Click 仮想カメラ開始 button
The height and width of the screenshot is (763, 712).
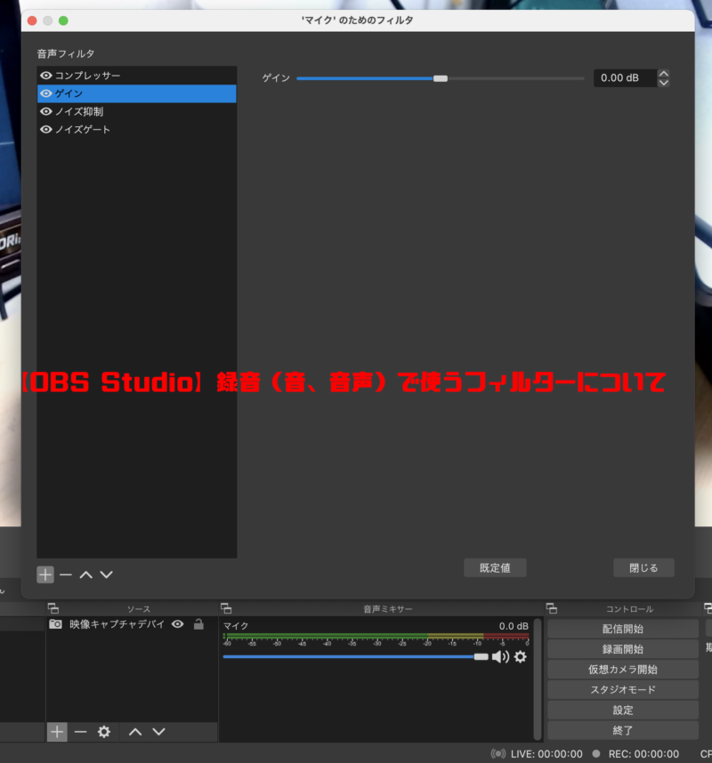[x=623, y=670]
